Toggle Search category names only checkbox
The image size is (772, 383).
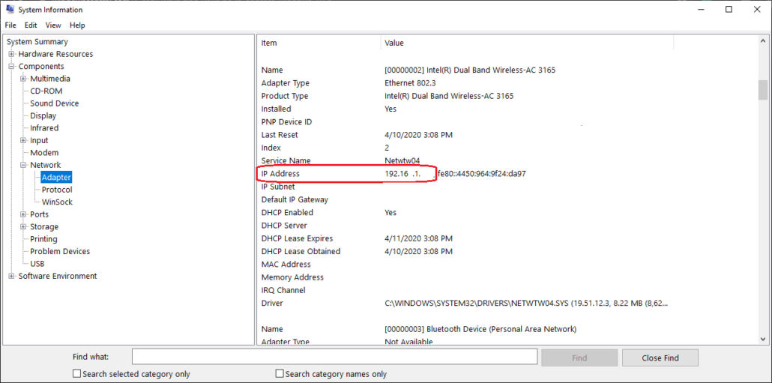tap(280, 374)
